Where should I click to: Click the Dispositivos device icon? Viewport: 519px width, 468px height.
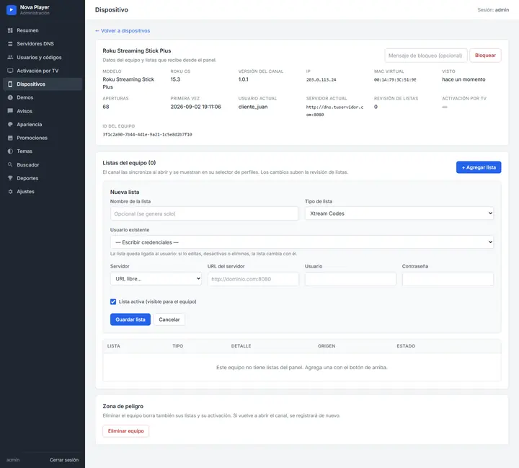10,84
